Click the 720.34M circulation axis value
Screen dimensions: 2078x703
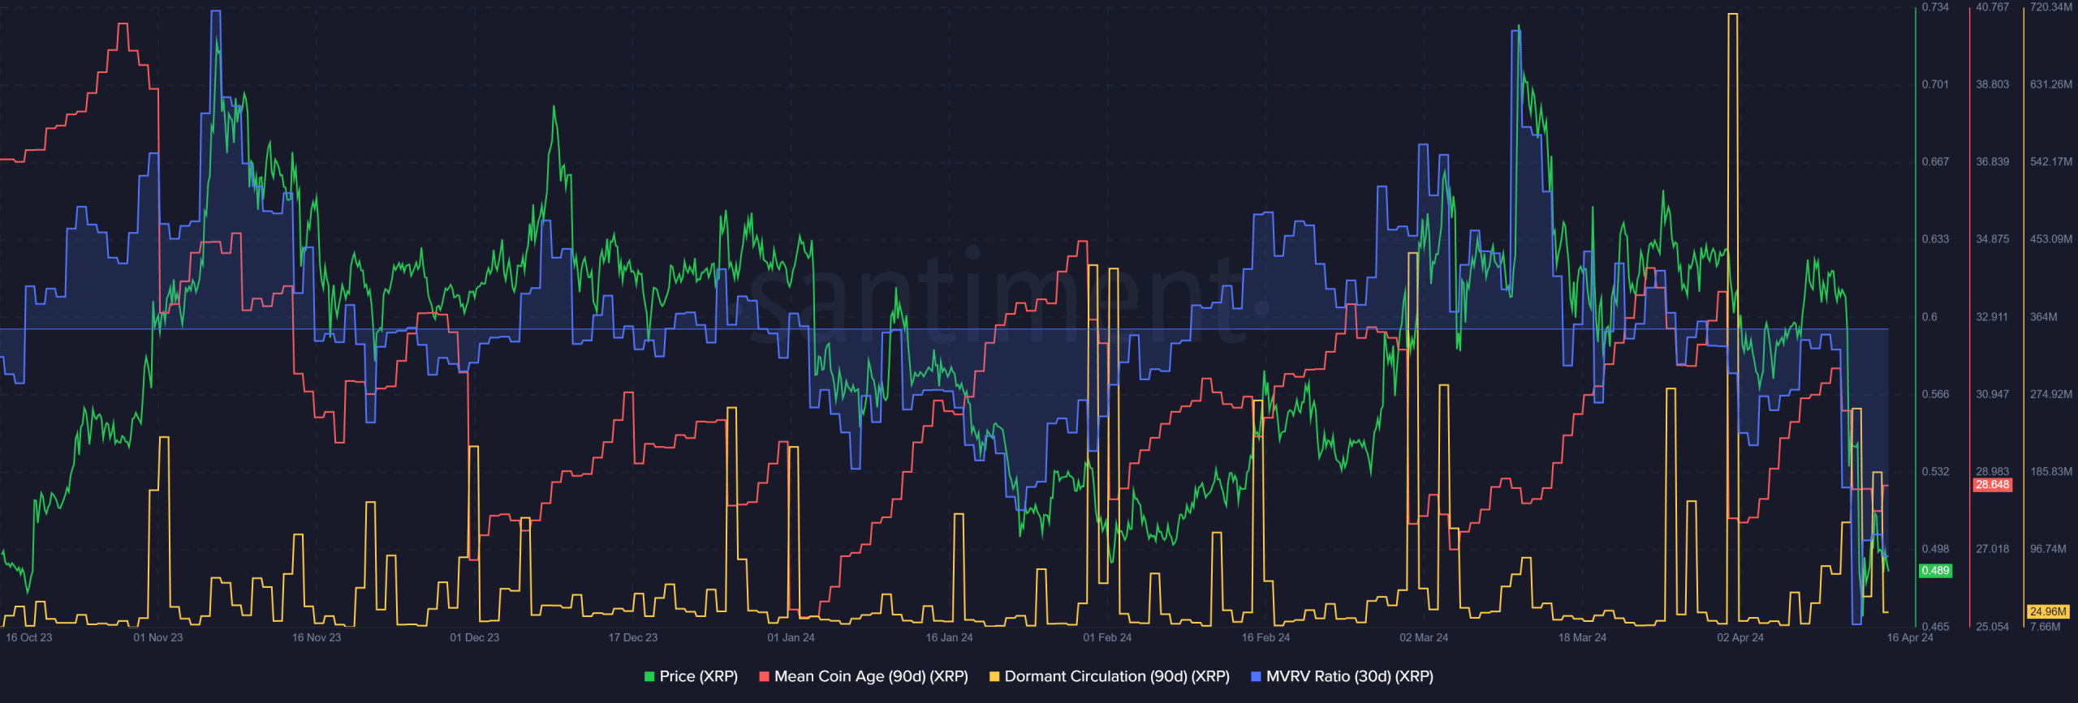[x=2050, y=7]
